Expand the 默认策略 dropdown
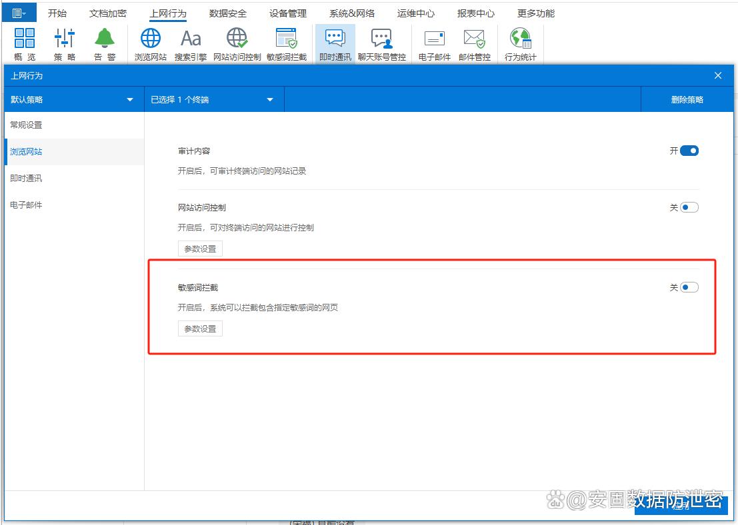Viewport: 738px width, 525px height. click(x=72, y=100)
